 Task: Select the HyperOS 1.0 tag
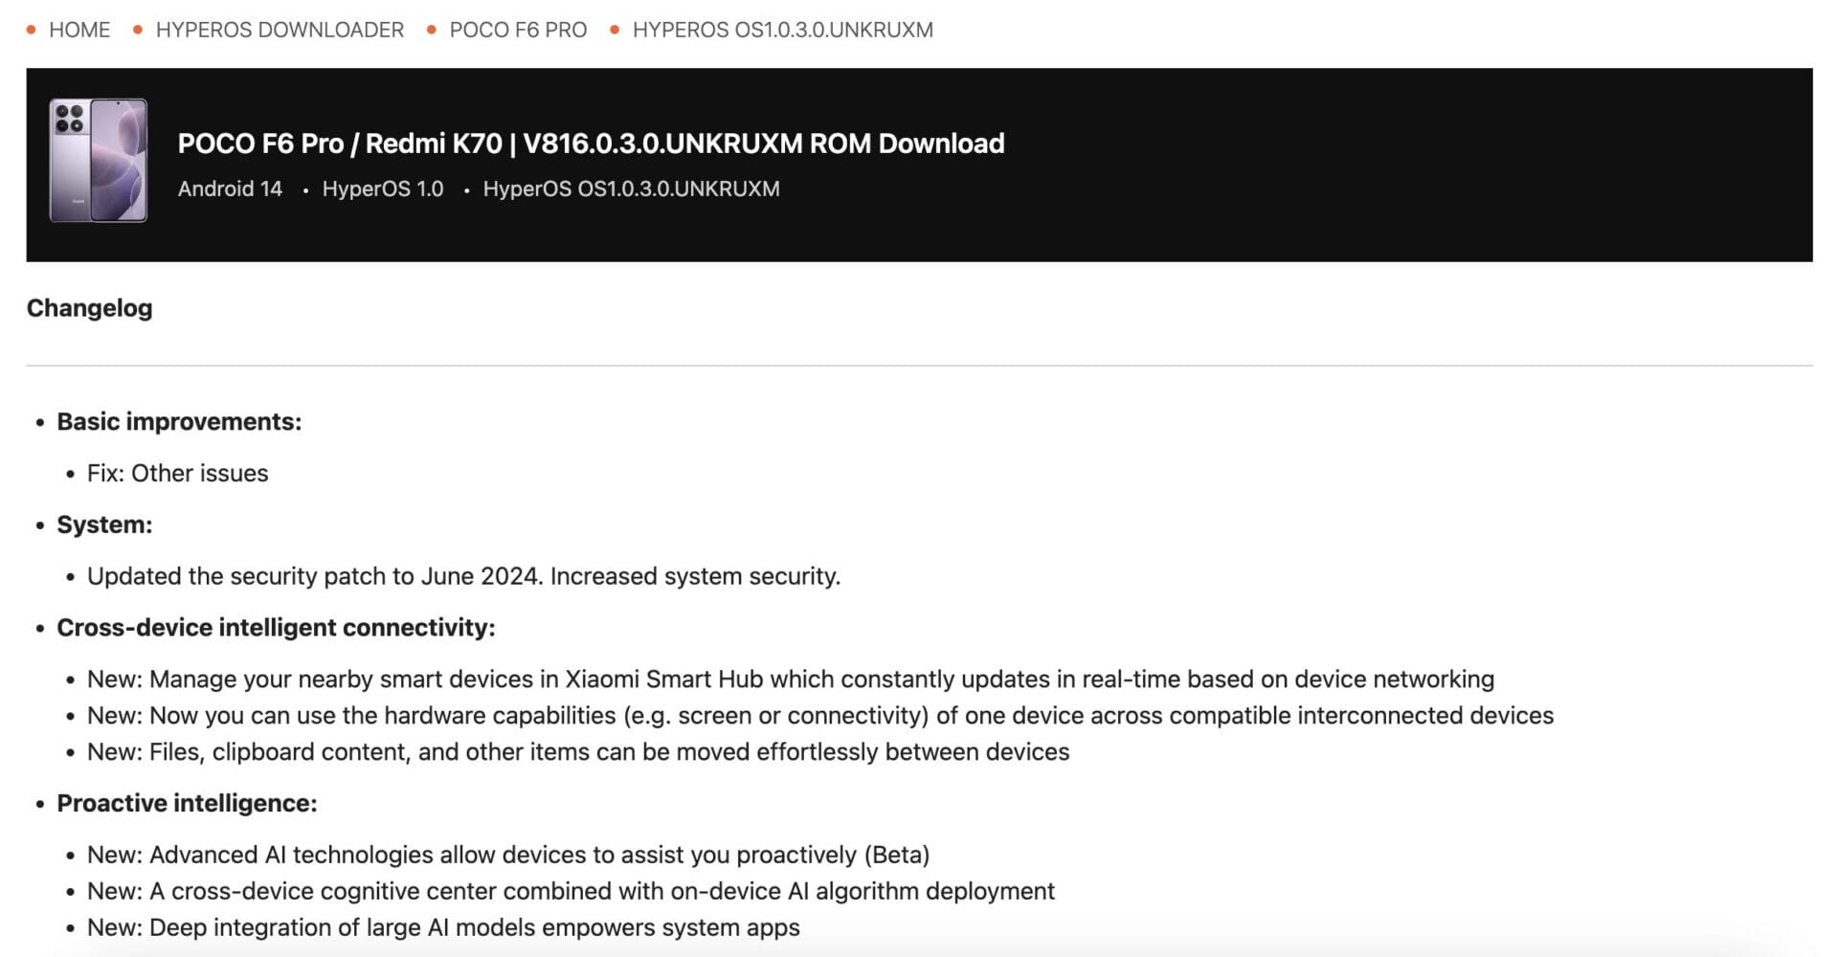(383, 189)
